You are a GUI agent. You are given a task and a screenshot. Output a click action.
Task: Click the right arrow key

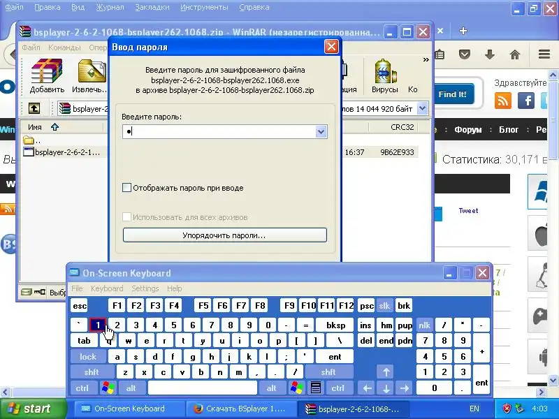(x=405, y=388)
